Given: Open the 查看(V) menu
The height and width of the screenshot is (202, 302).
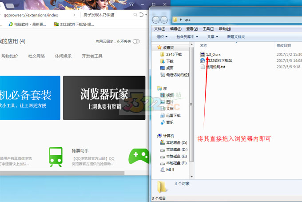Looking at the screenshot, I should (192, 29).
